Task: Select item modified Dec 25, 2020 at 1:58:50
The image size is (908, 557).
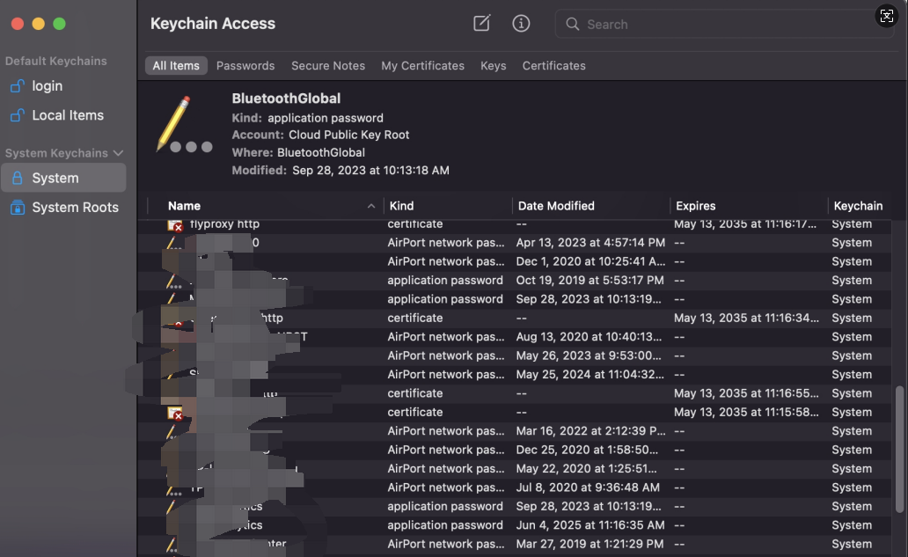Action: pyautogui.click(x=587, y=450)
